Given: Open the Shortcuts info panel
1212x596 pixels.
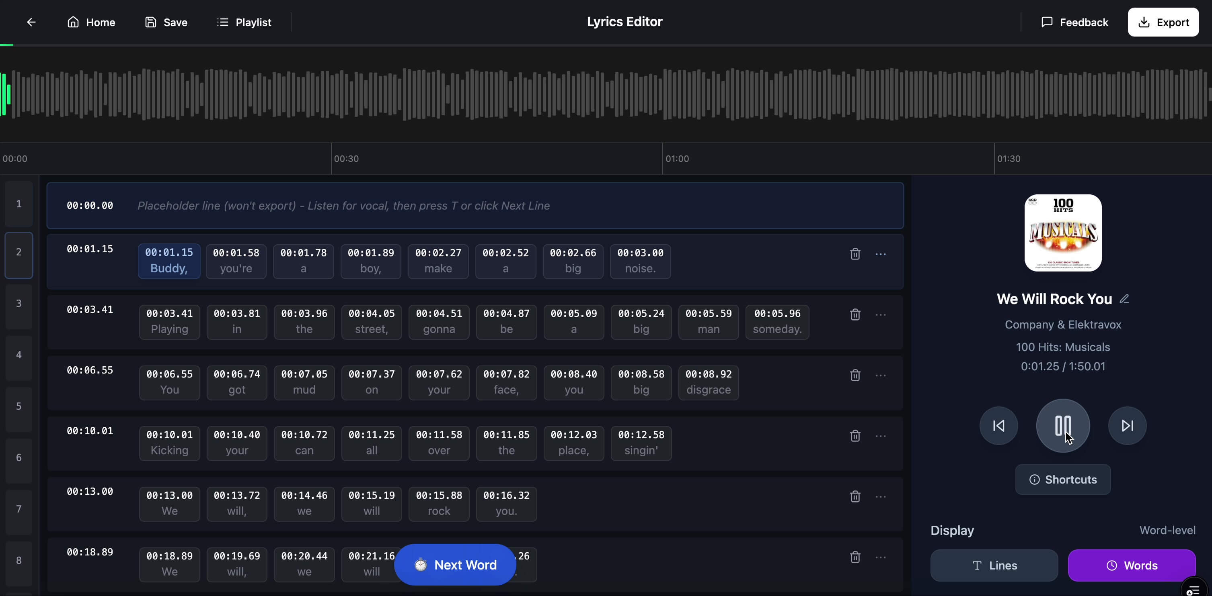Looking at the screenshot, I should 1062,480.
